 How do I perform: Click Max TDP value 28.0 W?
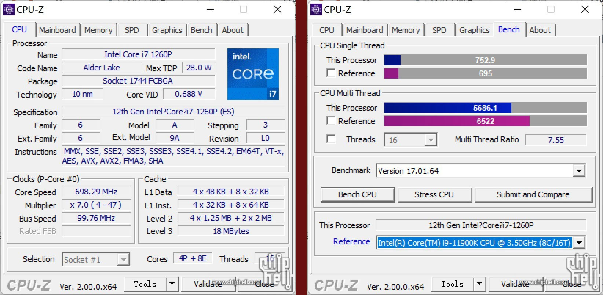click(199, 68)
